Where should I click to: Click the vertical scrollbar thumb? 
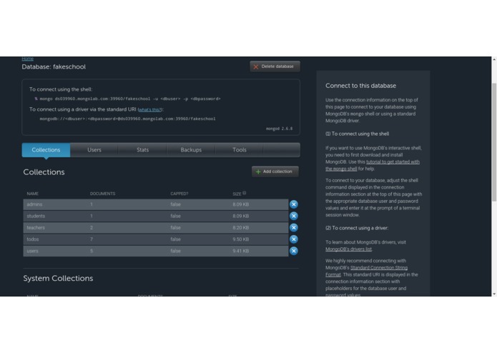click(x=494, y=141)
